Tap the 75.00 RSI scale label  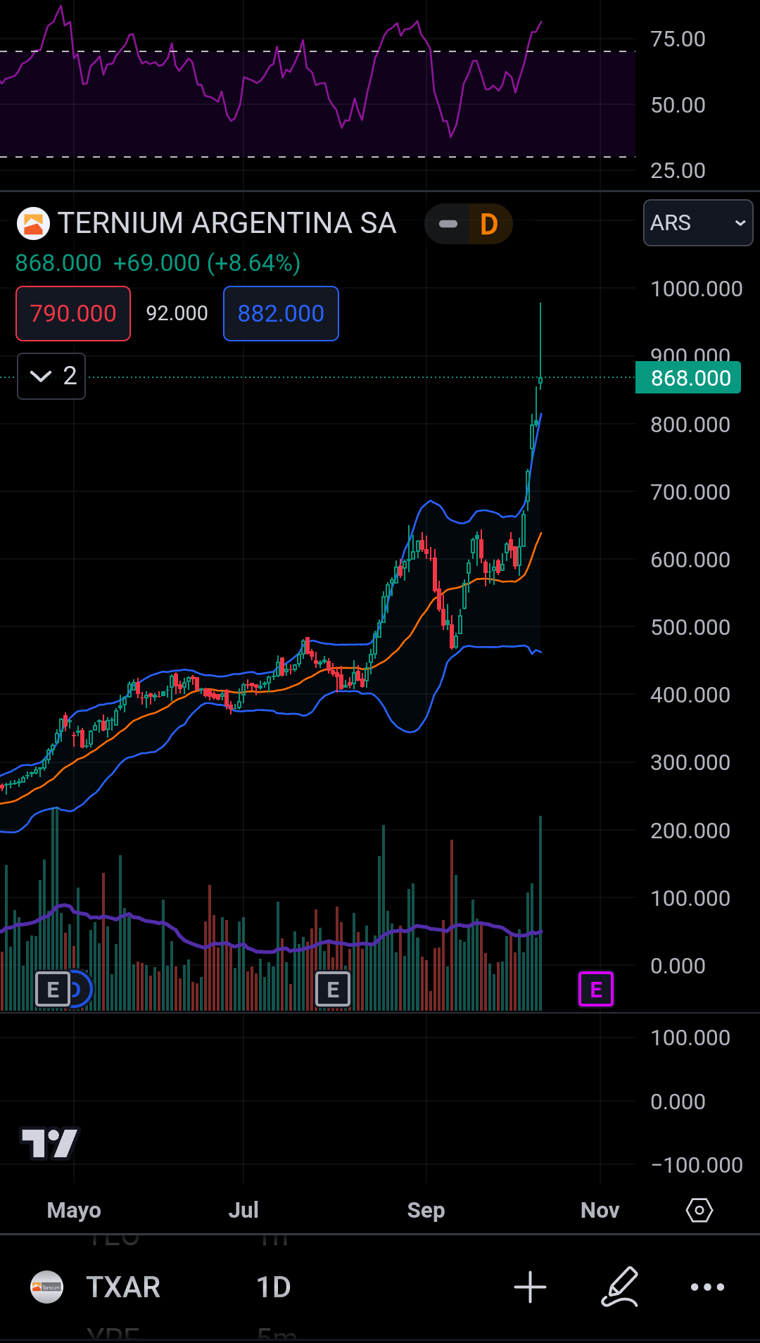(x=678, y=39)
